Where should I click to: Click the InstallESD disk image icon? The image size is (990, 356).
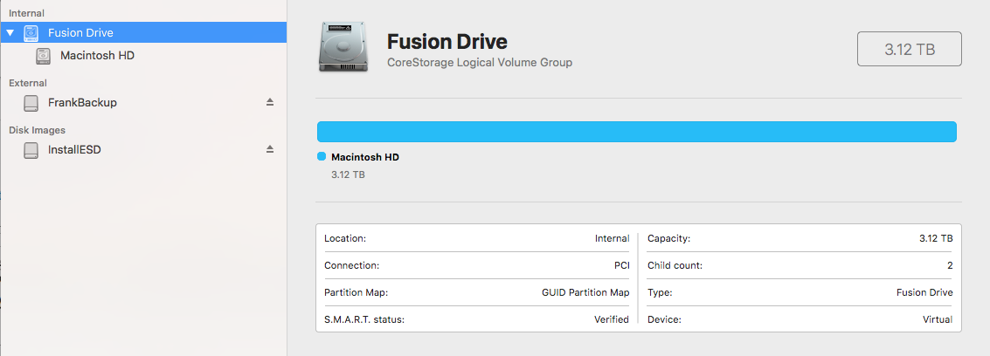(31, 149)
